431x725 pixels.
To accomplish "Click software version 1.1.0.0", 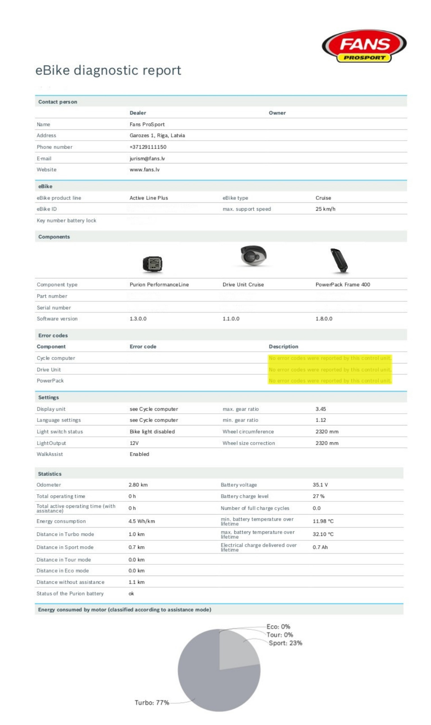I will coord(231,319).
